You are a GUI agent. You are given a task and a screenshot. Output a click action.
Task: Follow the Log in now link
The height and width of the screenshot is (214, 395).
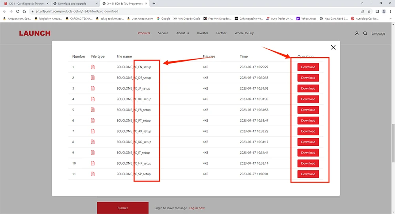coord(197,208)
